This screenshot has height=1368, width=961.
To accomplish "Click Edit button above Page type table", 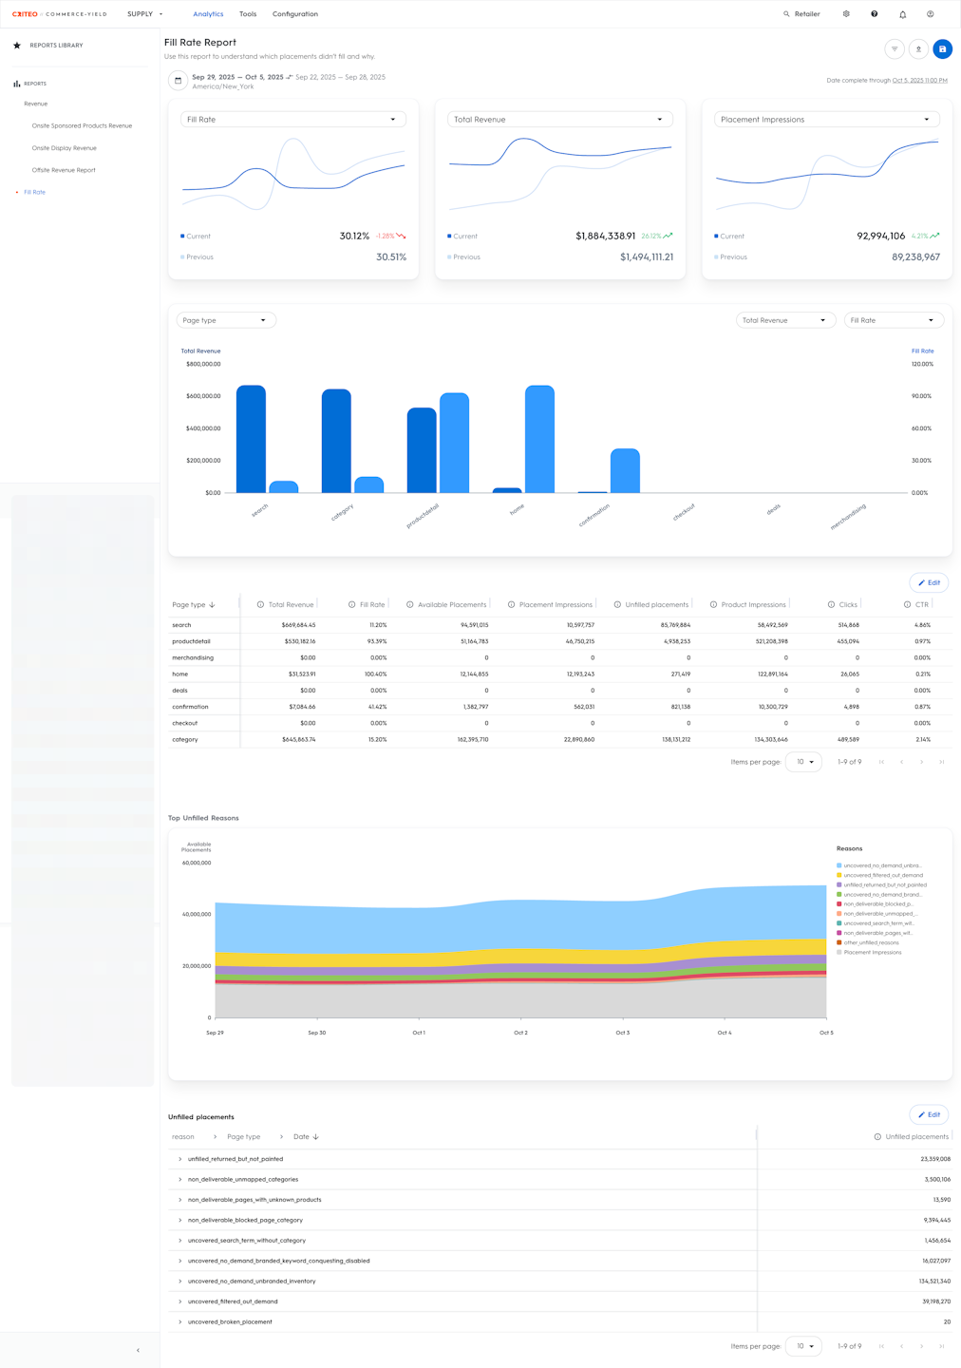I will (x=929, y=582).
